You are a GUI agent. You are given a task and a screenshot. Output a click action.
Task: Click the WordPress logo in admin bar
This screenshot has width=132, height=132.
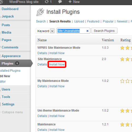pos(1,2)
